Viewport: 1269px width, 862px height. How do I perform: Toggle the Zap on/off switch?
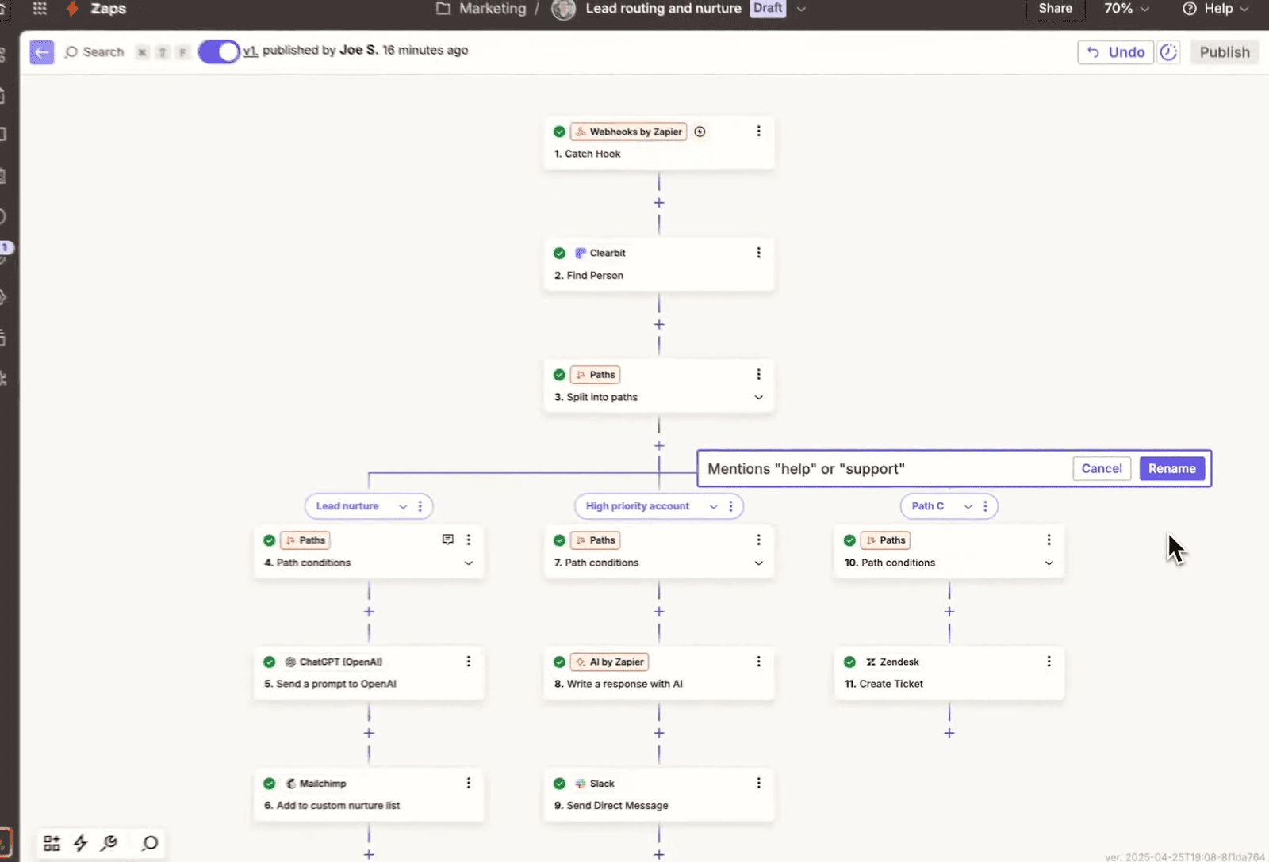[x=218, y=51]
